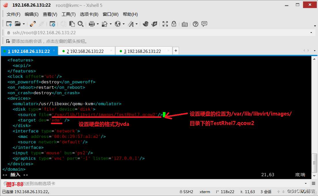The image size is (318, 196).
Task: Click the add-session arrow icon
Action: pyautogui.click(x=8, y=41)
